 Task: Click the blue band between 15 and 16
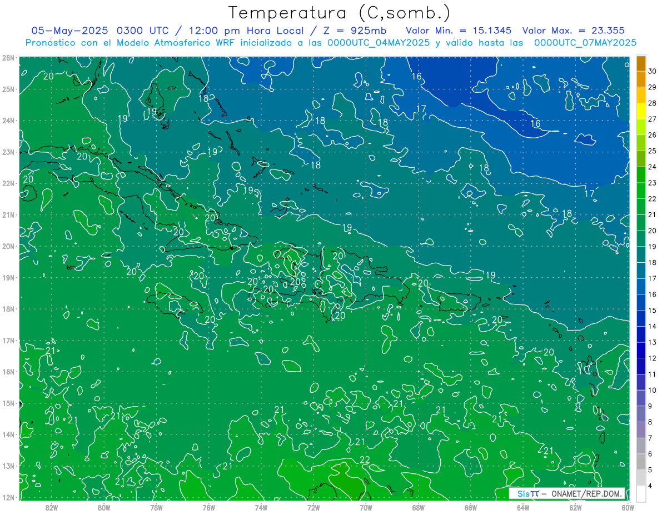point(641,302)
